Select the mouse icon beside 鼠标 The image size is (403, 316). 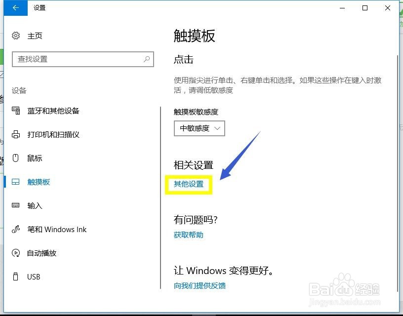15,158
